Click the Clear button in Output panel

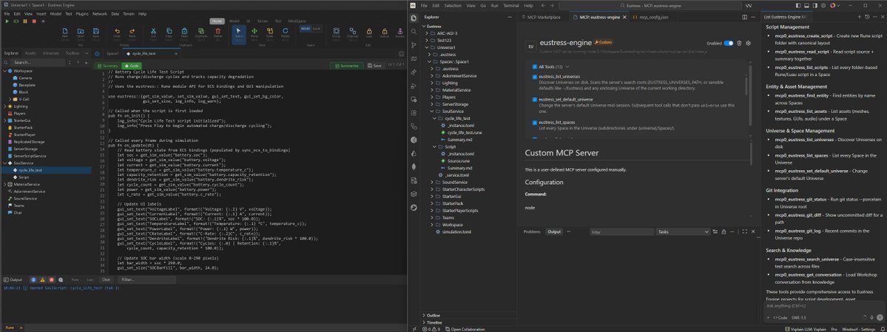pos(106,280)
